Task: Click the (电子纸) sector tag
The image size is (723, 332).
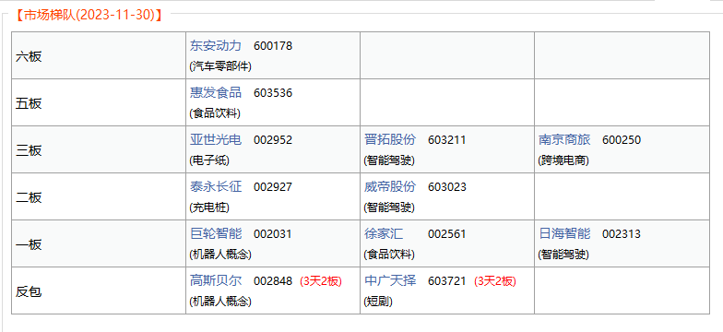Action: tap(208, 160)
